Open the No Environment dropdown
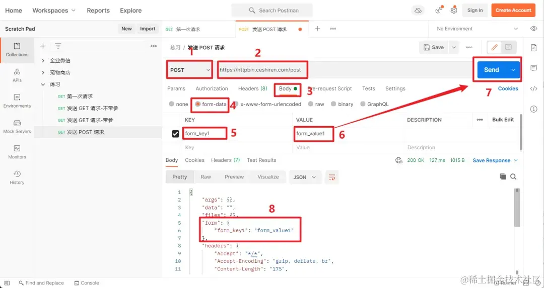544x288 pixels. click(478, 29)
